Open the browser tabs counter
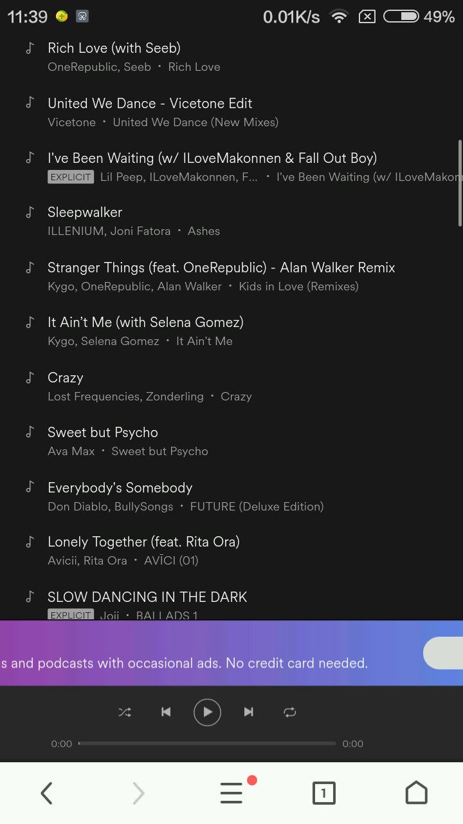Viewport: 463px width, 824px height. (323, 793)
